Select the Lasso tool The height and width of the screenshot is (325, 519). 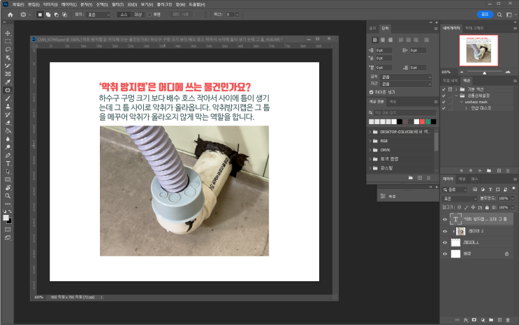pos(8,49)
